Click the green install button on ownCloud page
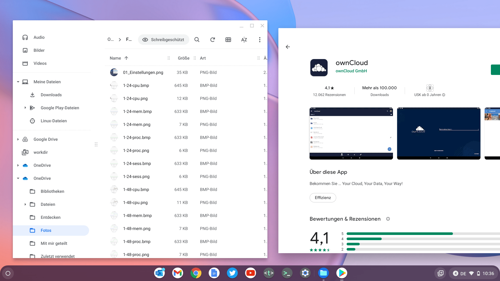Screen dimensions: 500x281 495,70
